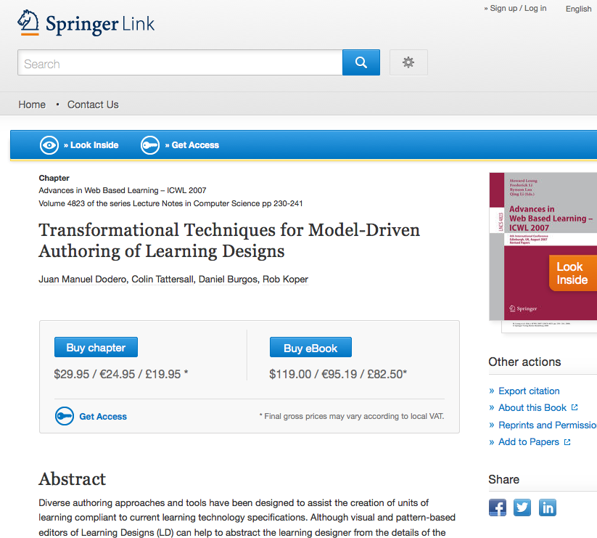Viewport: 597px width, 538px height.
Task: Click in the Search input field
Action: click(180, 63)
